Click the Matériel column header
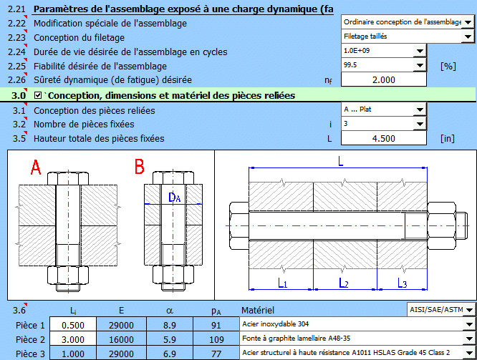 (x=258, y=310)
